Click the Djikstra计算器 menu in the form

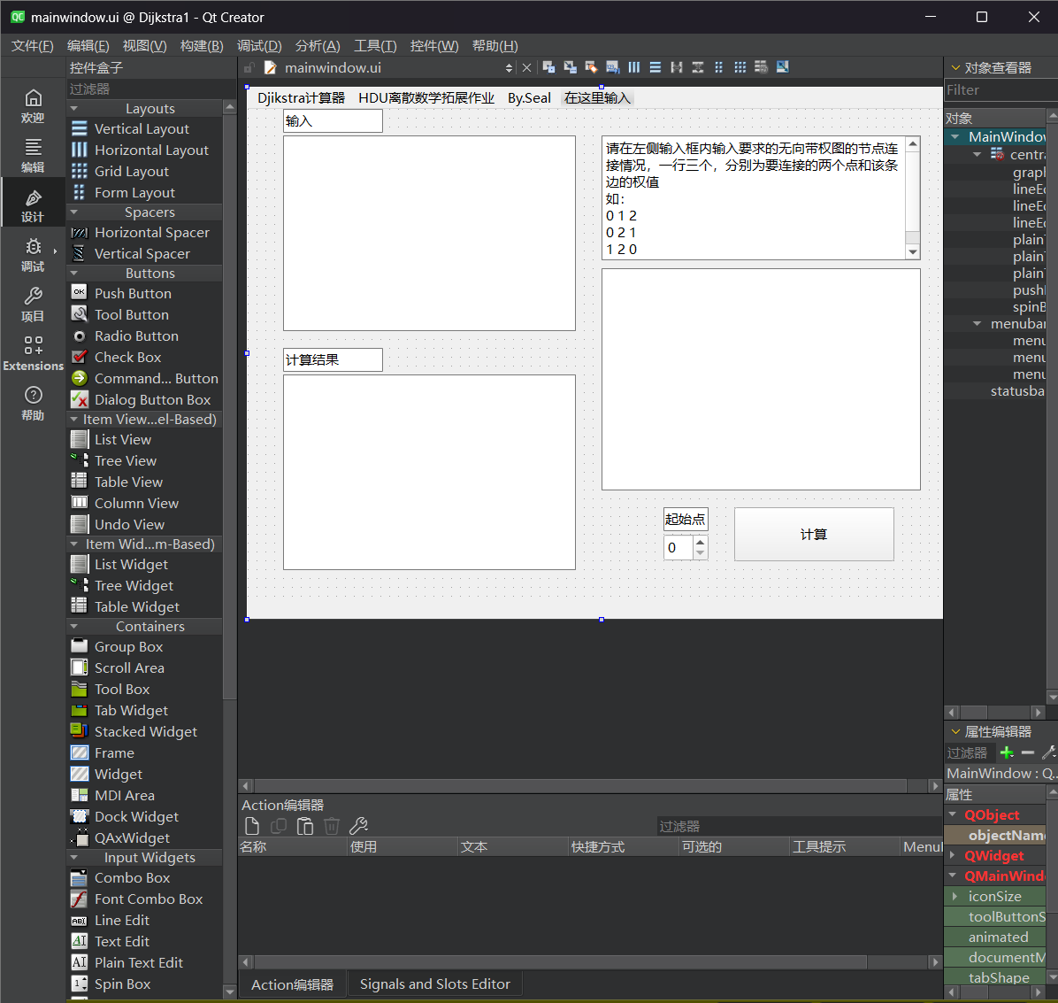(301, 98)
